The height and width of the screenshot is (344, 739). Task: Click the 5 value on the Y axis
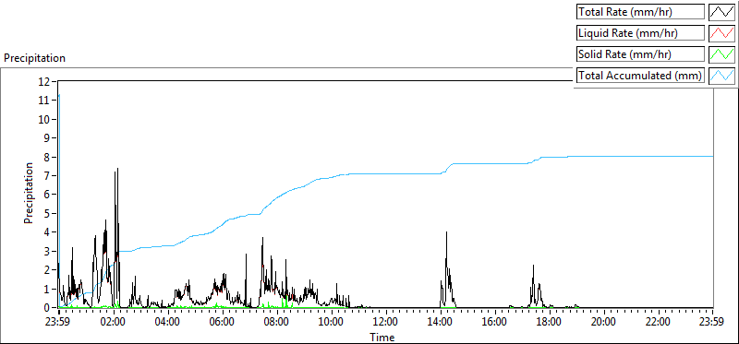[x=48, y=214]
